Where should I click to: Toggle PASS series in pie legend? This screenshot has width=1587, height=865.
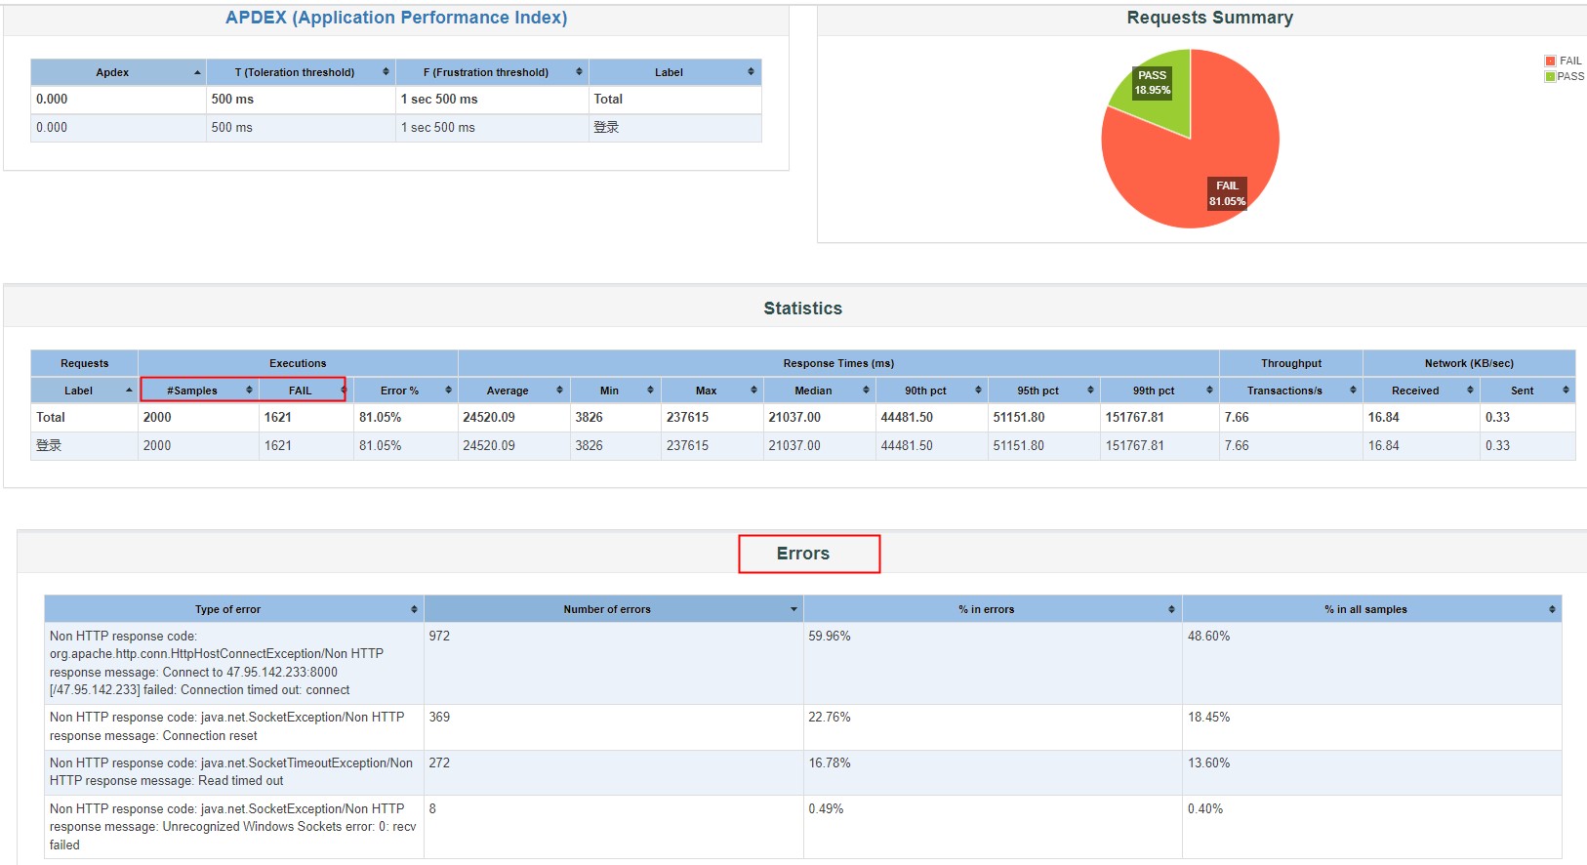[x=1564, y=76]
